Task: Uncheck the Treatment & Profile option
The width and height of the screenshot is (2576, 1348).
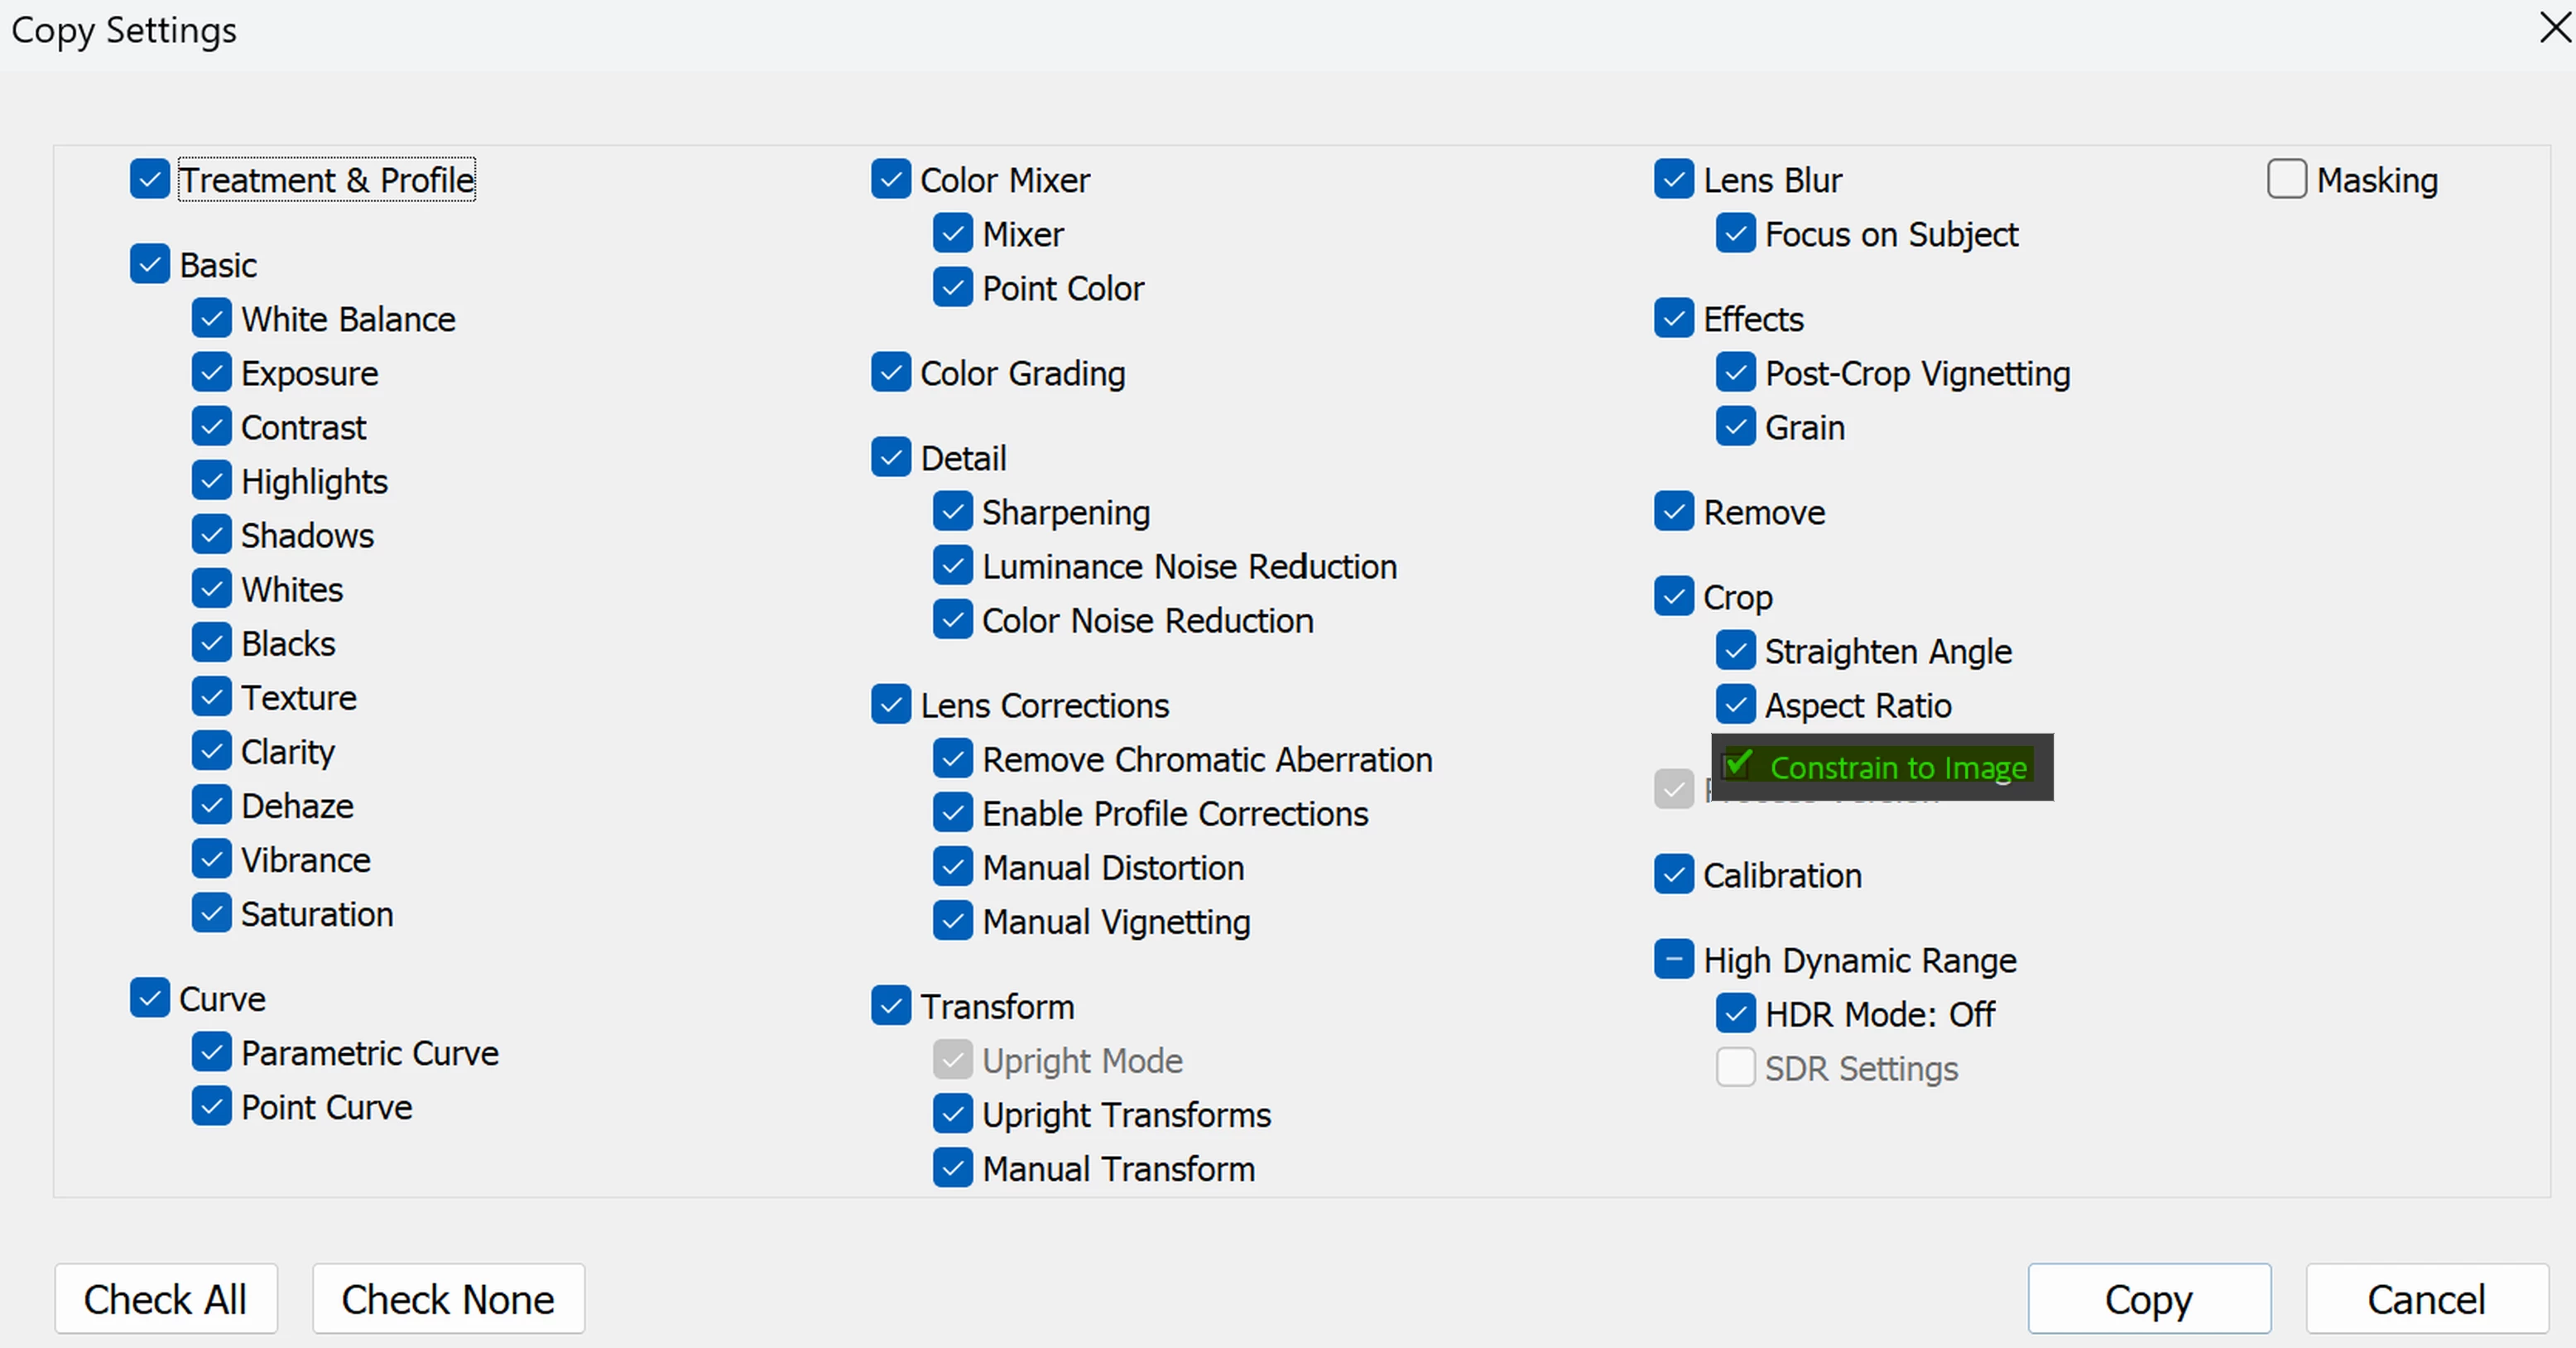Action: tap(150, 180)
